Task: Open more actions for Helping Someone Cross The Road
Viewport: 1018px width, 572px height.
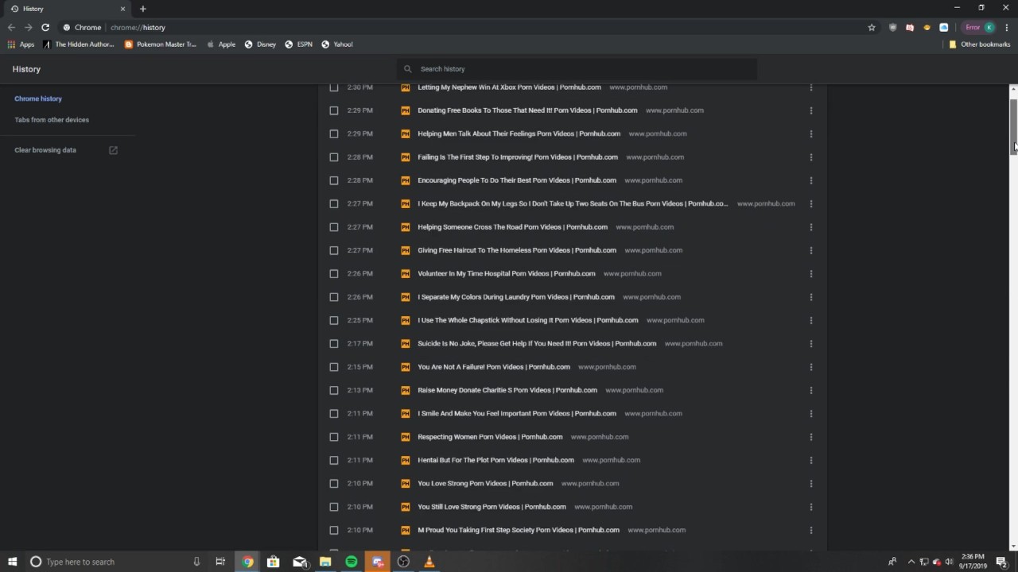Action: [810, 227]
